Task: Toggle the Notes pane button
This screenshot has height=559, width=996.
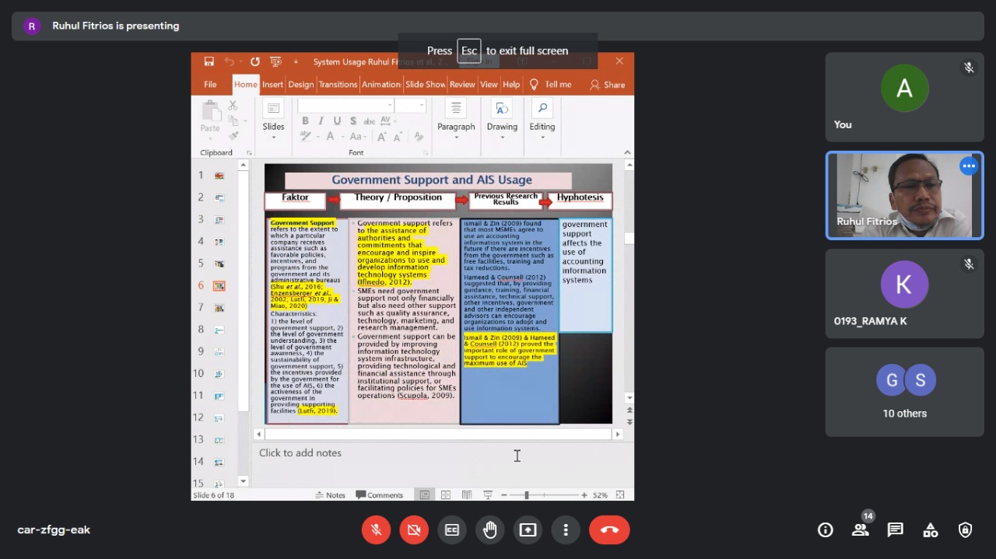Action: (x=330, y=495)
